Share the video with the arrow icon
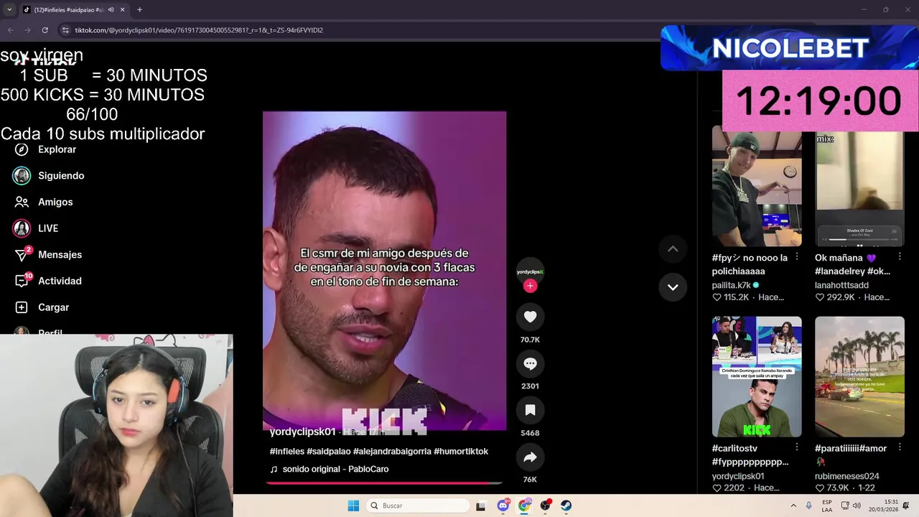 [x=530, y=457]
